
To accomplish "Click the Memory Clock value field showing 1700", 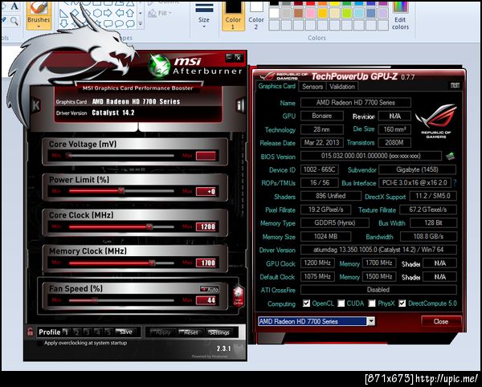I will pos(207,263).
